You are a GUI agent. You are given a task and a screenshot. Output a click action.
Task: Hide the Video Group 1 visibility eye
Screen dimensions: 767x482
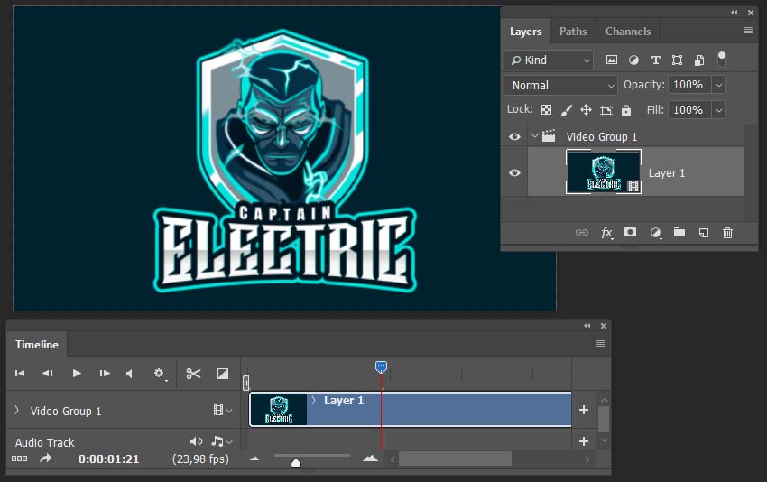pyautogui.click(x=514, y=136)
